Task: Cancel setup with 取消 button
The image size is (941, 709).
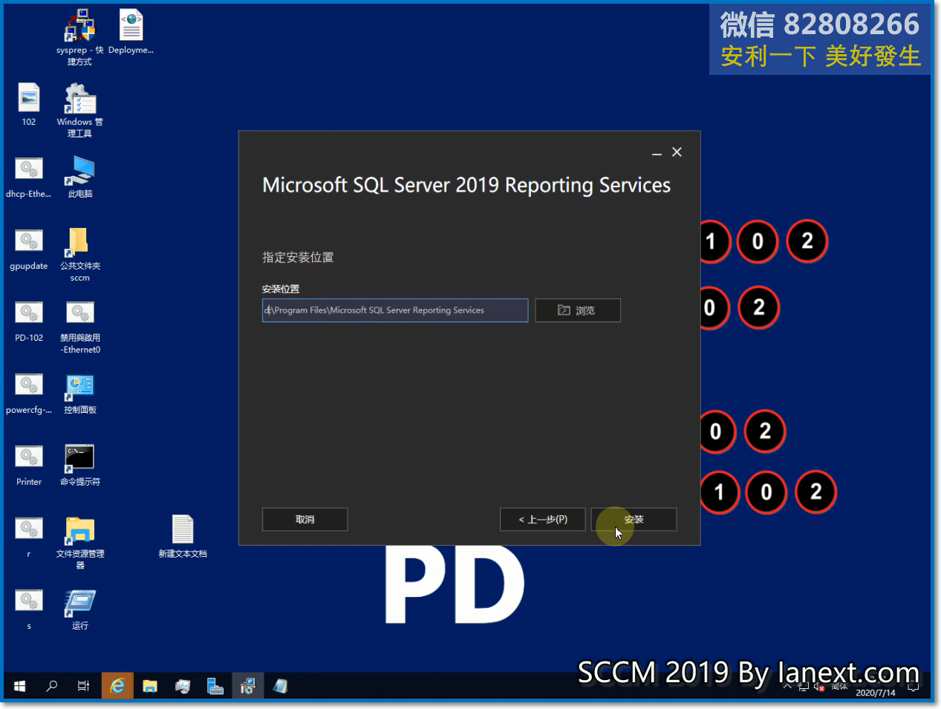Action: coord(305,519)
